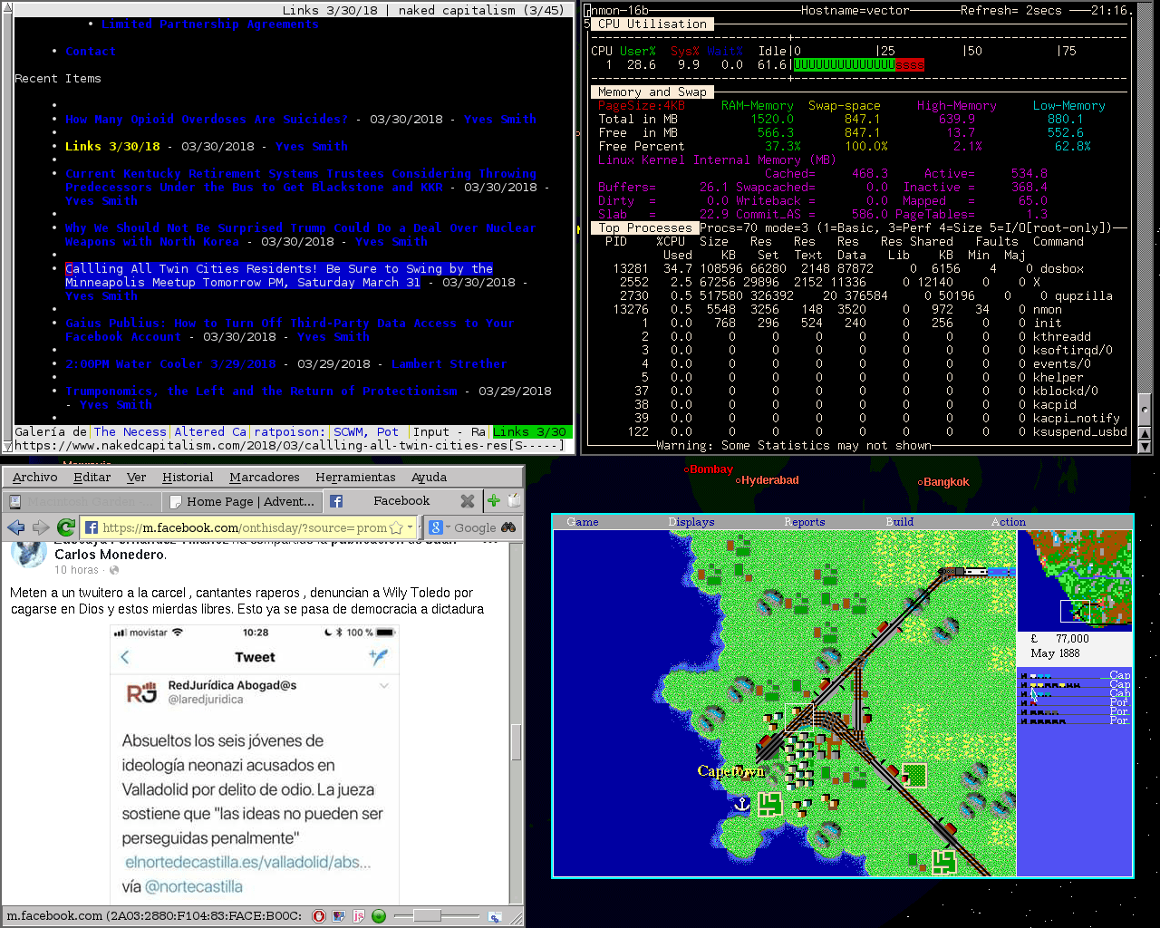Select the Facebook tab

click(401, 500)
